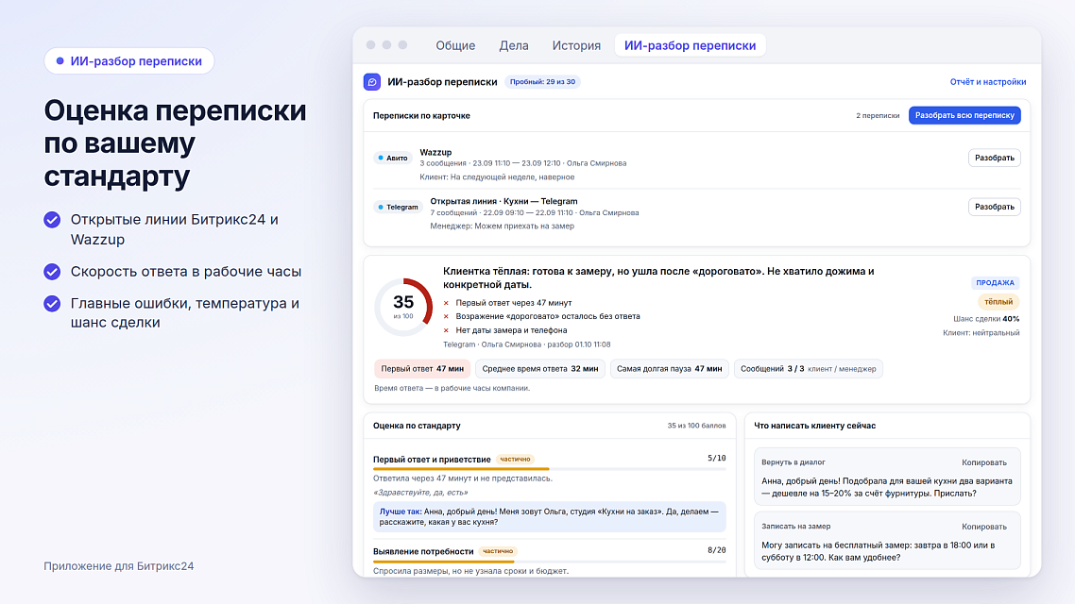Viewport: 1075px width, 604px height.
Task: Copy the Записать на замер message
Action: tap(983, 527)
